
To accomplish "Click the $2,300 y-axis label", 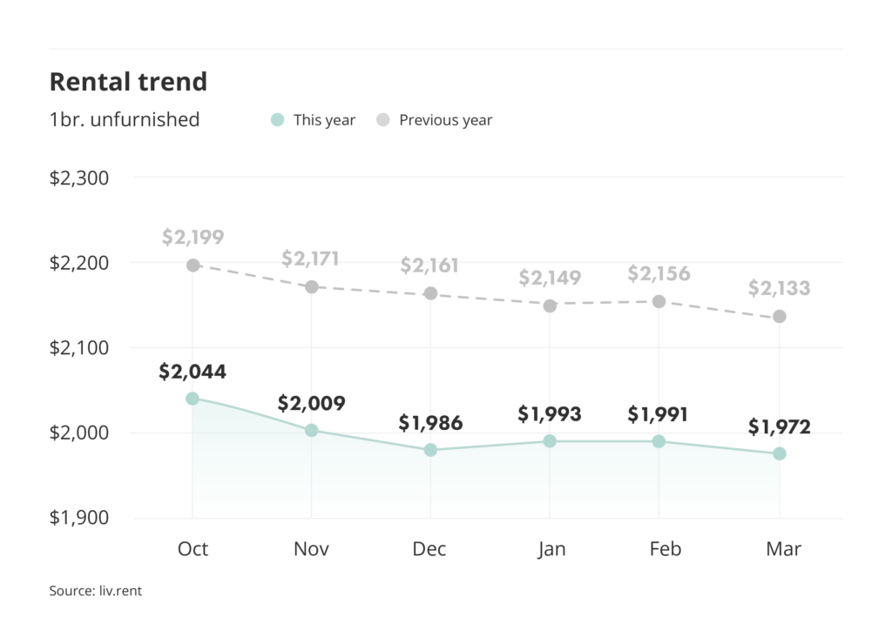I will (x=78, y=178).
